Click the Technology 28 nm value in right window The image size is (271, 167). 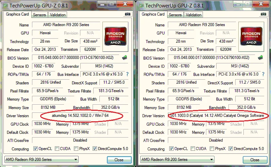click(x=181, y=41)
